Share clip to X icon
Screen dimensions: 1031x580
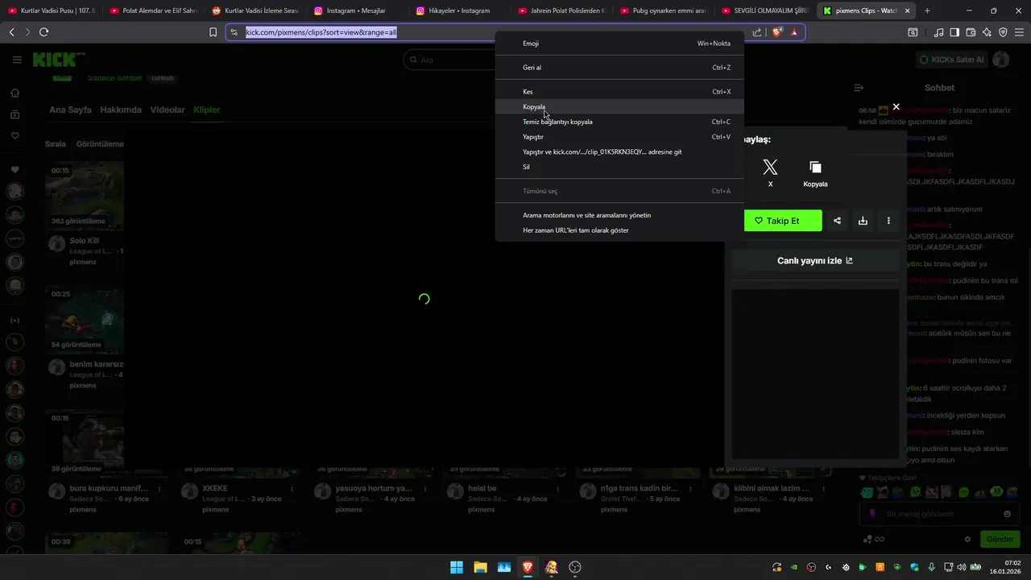coord(770,167)
